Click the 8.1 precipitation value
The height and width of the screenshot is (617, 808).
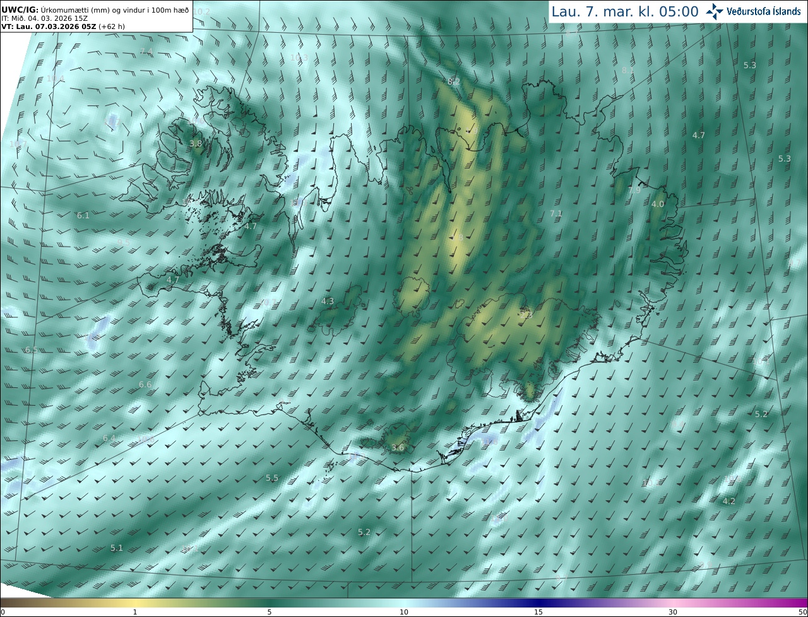(x=628, y=71)
